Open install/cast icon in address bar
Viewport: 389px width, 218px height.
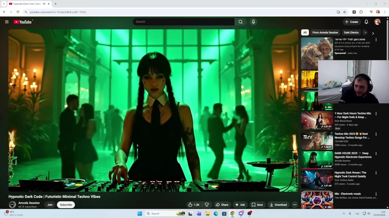(338, 12)
